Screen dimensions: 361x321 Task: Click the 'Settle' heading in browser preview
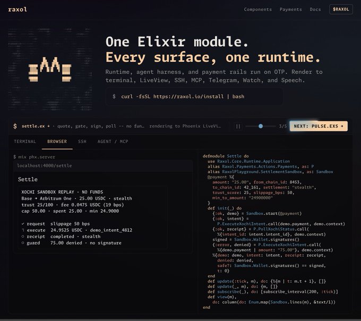tap(28, 179)
